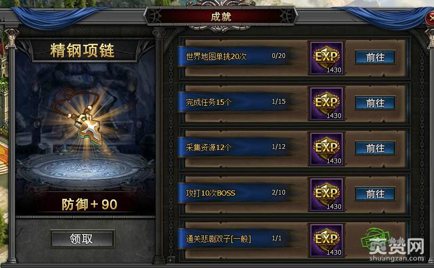Viewport: 434px width, 268px height.
Task: Select the 完成任务15个 achievement row
Action: pos(294,103)
